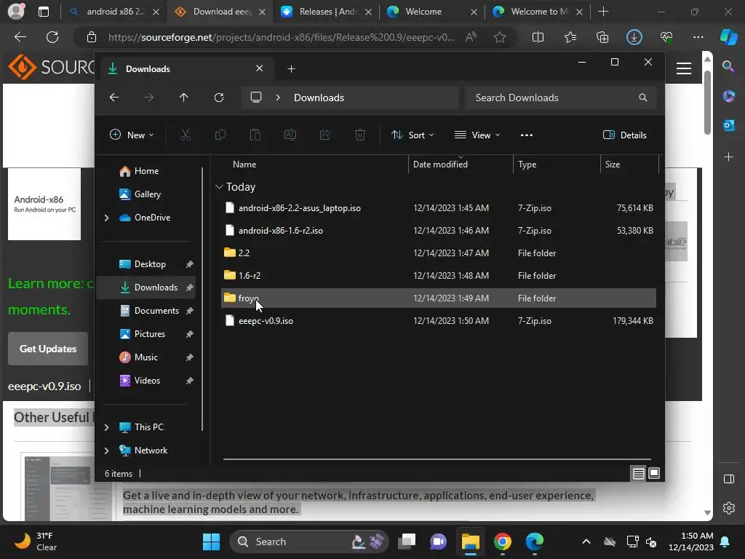Switch to details list view icon at bottom

click(x=638, y=473)
